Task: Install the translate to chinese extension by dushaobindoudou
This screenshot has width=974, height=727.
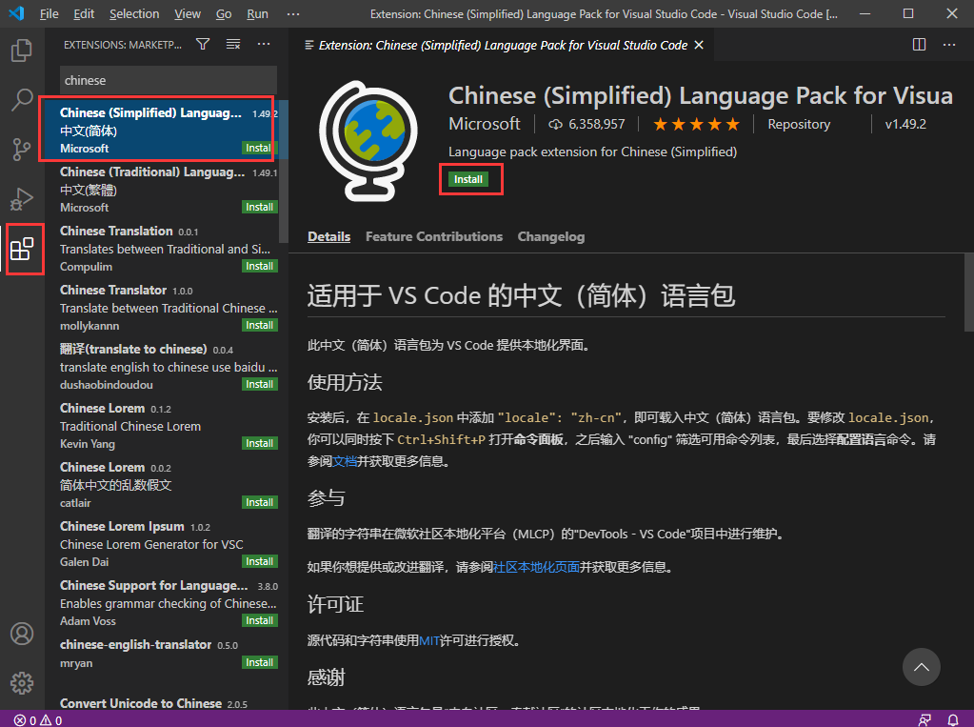Action: pos(260,384)
